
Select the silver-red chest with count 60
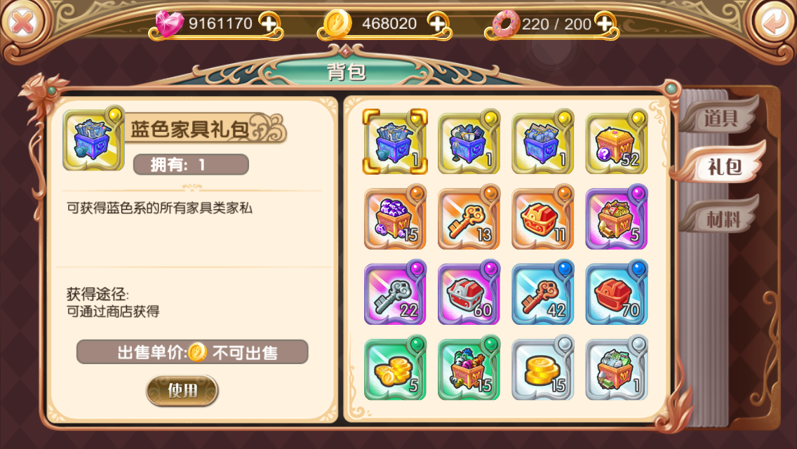469,293
